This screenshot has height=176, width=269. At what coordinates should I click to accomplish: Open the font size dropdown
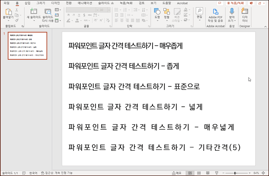tap(109, 10)
